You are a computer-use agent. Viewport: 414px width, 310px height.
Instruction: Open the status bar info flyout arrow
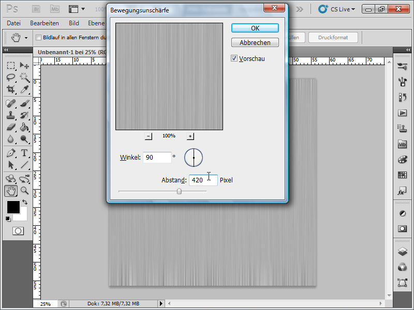(161, 303)
